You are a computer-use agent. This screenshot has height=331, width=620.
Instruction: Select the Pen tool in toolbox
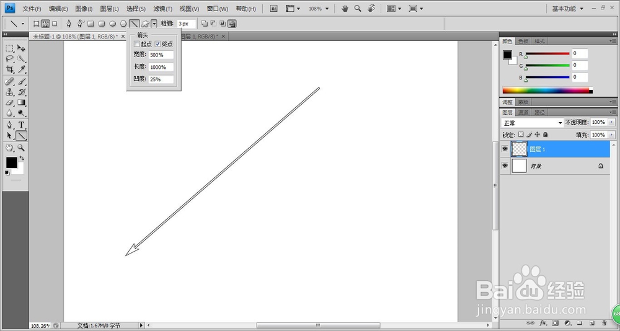(10, 125)
